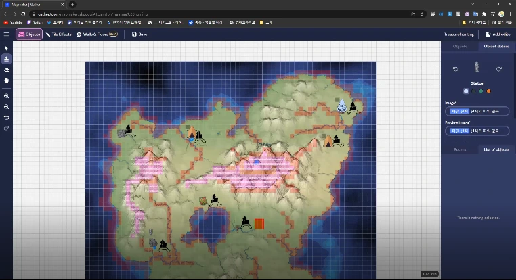Click the Treasure hunting room name
Image resolution: width=516 pixels, height=280 pixels.
pyautogui.click(x=458, y=34)
